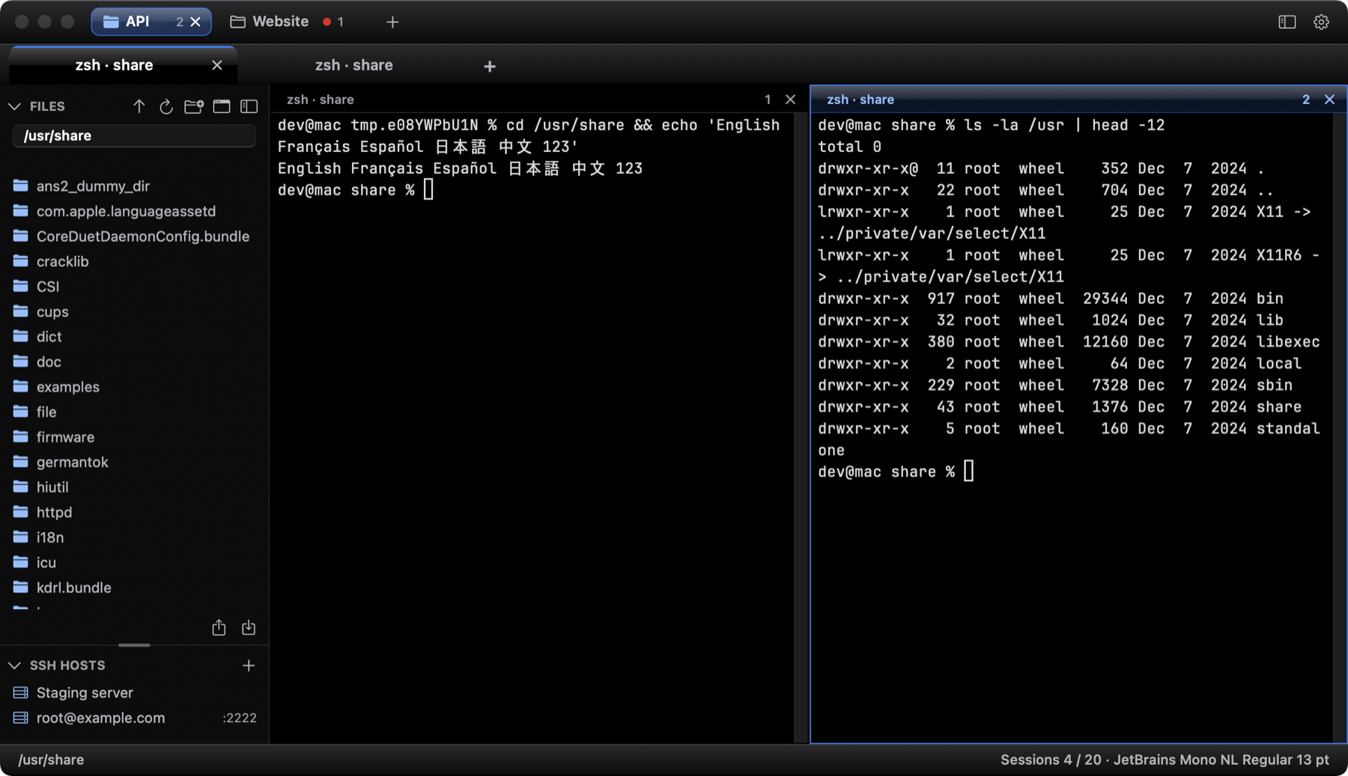1348x776 pixels.
Task: Open the kdrl.bundle folder
Action: click(x=134, y=587)
